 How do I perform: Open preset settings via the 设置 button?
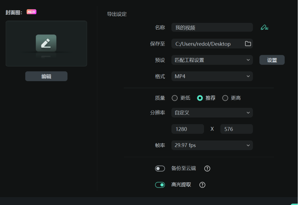(272, 60)
